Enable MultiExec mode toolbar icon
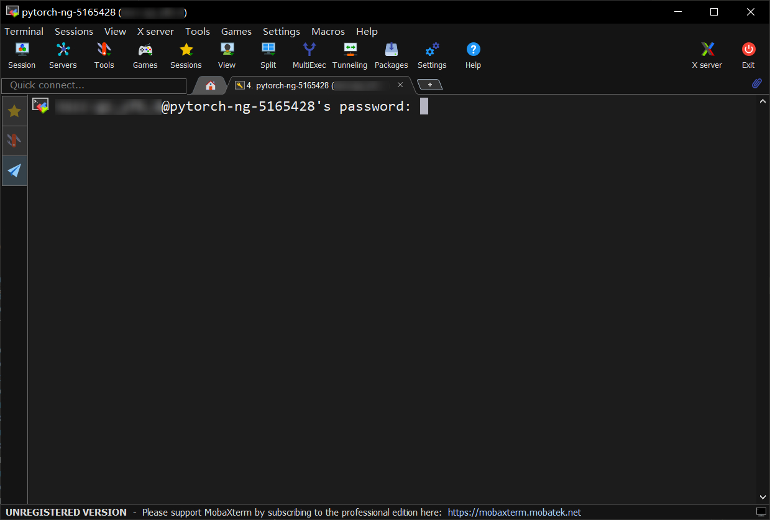Viewport: 770px width, 520px height. click(309, 55)
